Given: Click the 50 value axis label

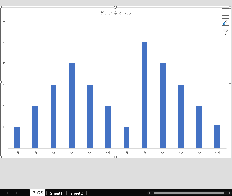Looking at the screenshot, I should pos(4,42).
